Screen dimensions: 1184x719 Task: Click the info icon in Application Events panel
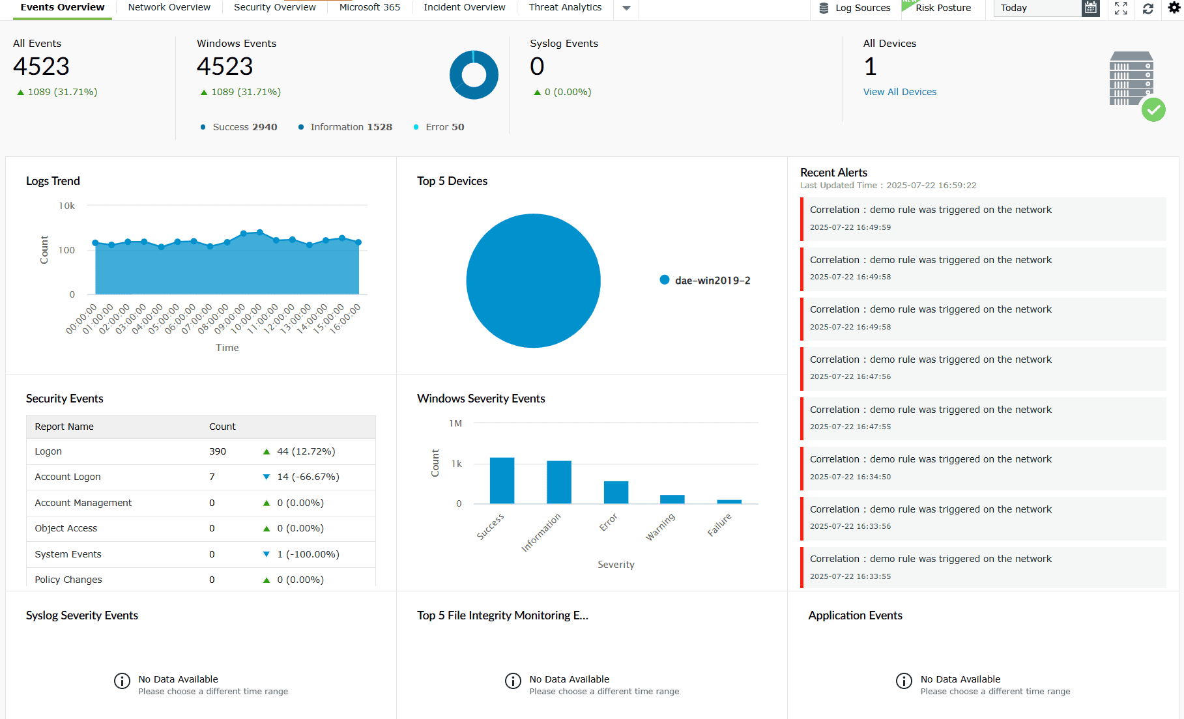click(x=904, y=681)
